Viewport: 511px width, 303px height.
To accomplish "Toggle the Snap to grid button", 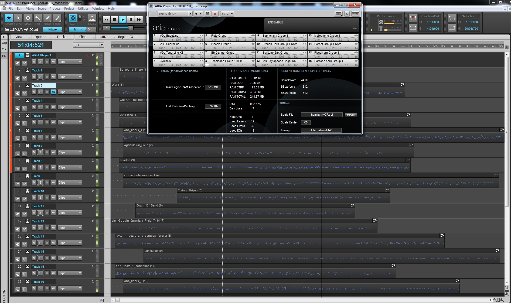I will coord(73,18).
